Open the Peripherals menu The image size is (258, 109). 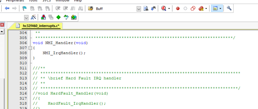[15, 1]
